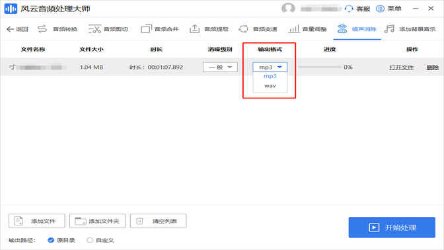The image size is (444, 250).
Task: Click the 客服 customer service headset icon
Action: [x=349, y=9]
